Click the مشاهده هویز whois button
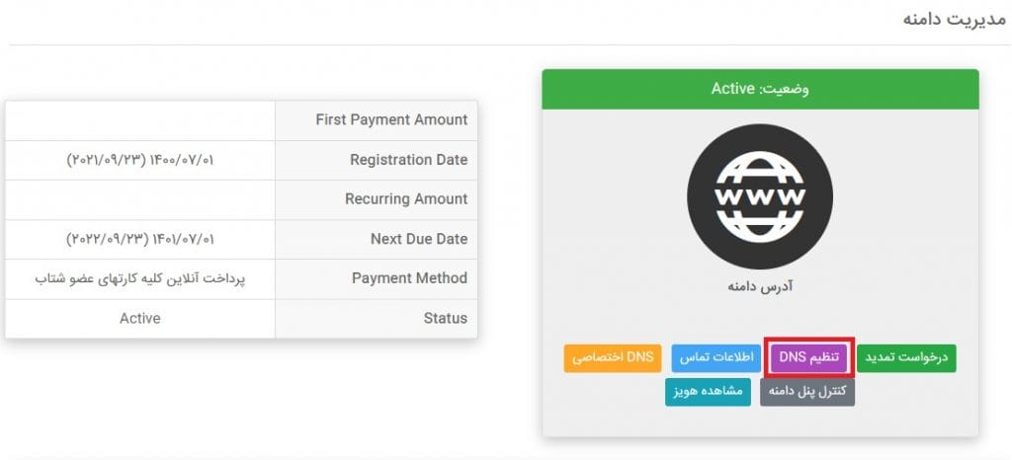 coord(708,392)
